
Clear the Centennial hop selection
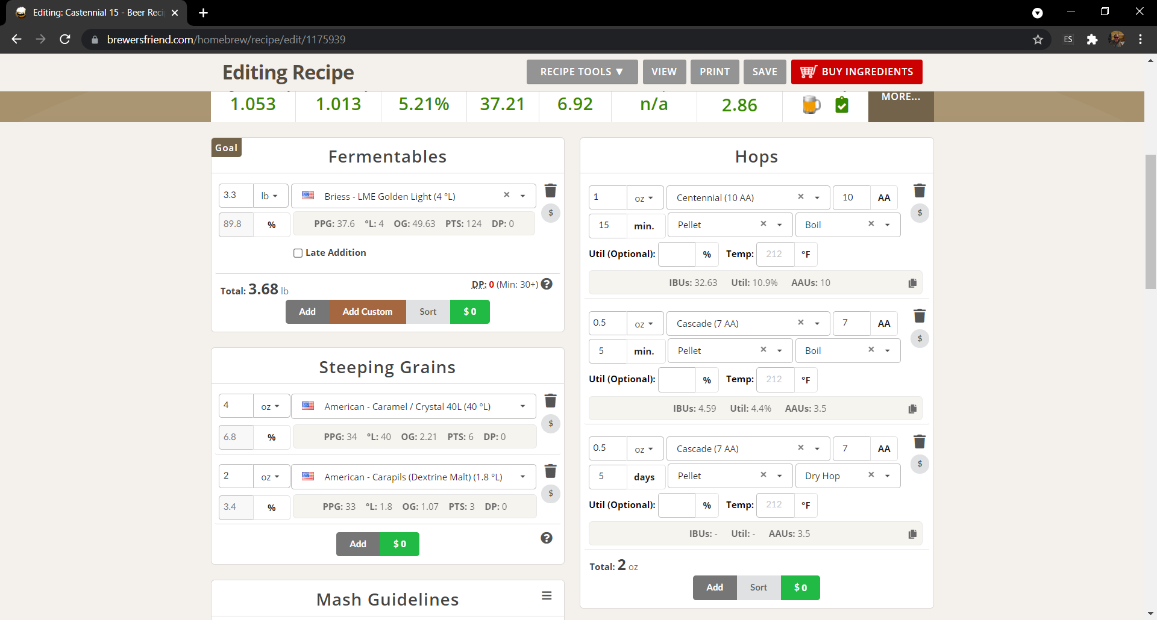801,197
